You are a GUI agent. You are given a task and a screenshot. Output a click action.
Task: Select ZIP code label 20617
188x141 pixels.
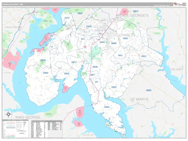click(x=120, y=56)
